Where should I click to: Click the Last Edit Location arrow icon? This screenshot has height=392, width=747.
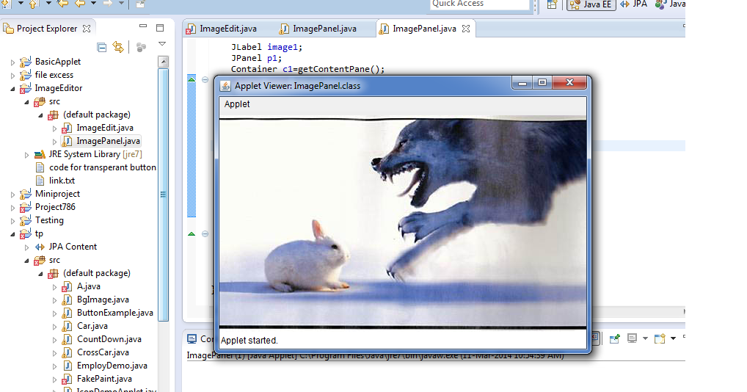pyautogui.click(x=63, y=4)
